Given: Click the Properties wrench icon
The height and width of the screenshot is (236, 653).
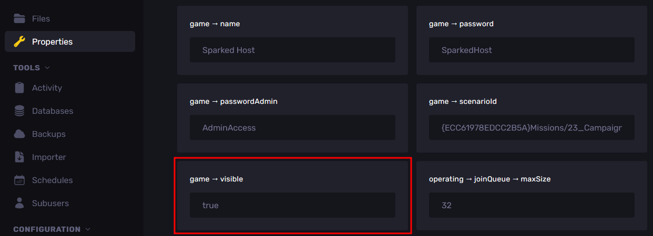Looking at the screenshot, I should (x=19, y=41).
